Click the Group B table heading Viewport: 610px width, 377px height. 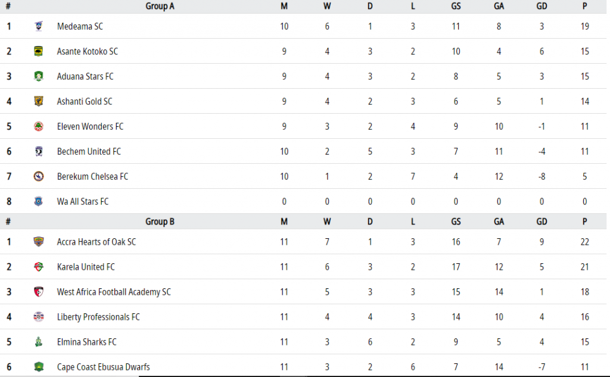pyautogui.click(x=160, y=222)
